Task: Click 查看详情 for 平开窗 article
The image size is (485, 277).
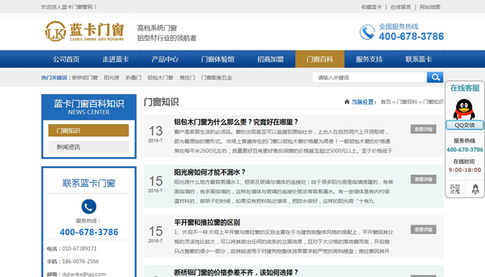Action: 423,229
